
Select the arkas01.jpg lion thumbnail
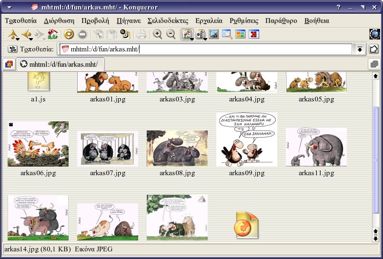click(x=108, y=82)
